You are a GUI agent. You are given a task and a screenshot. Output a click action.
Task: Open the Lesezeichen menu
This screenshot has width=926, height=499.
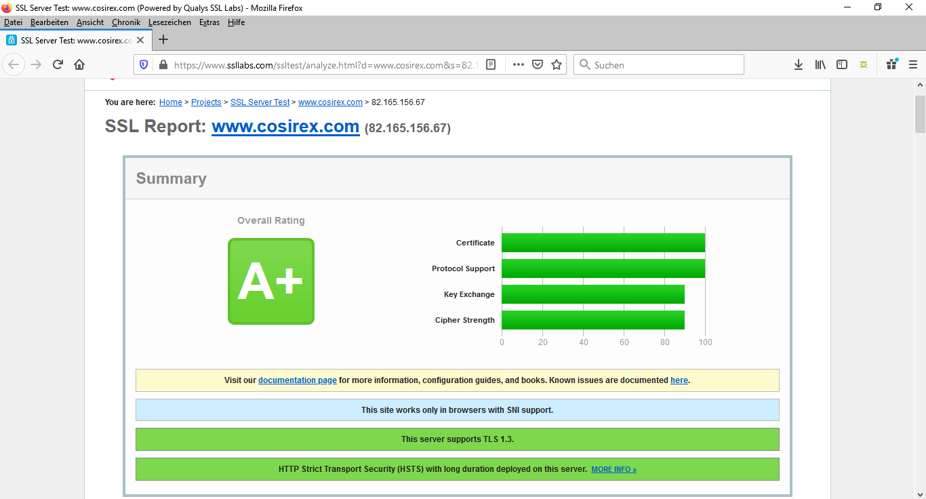(169, 22)
